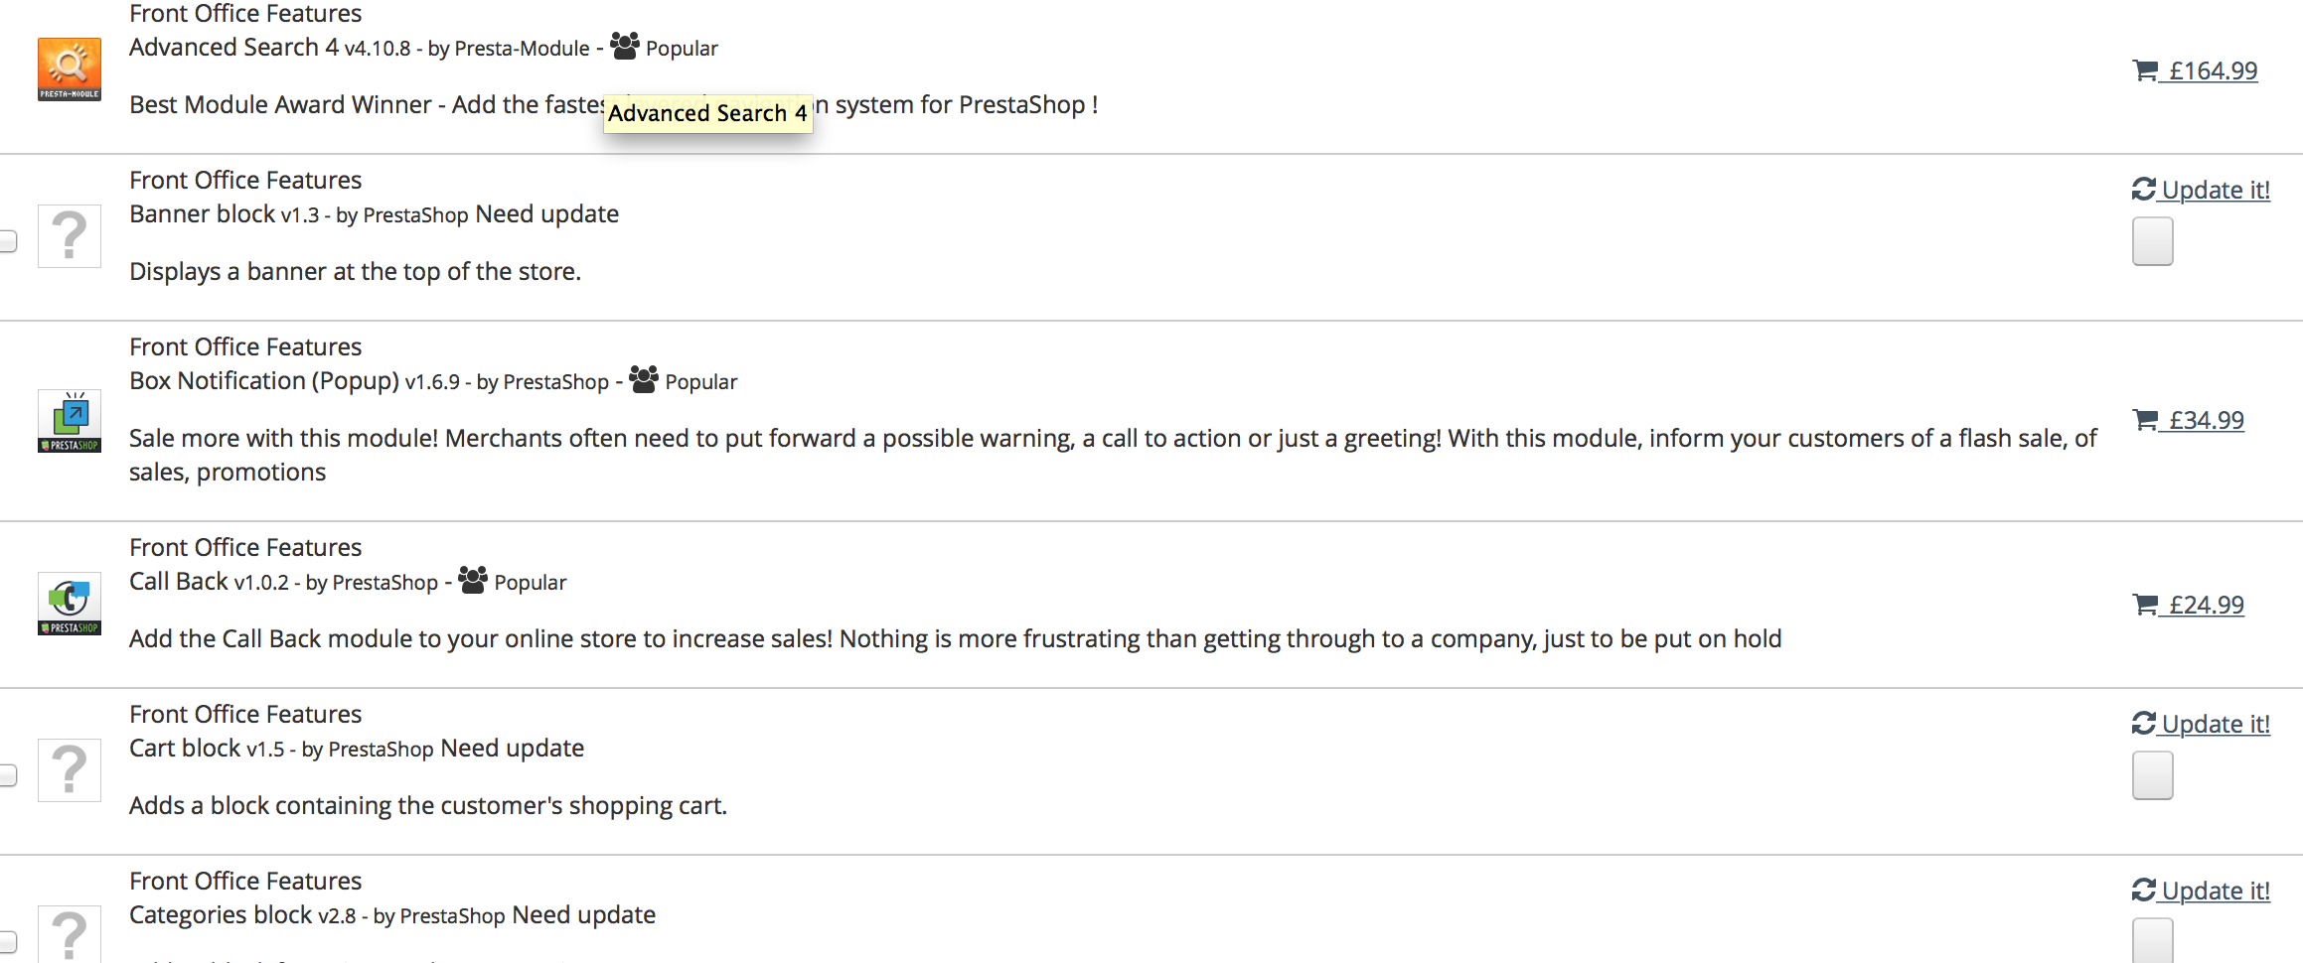Select the Banner block row checkbox
Image resolution: width=2303 pixels, height=963 pixels.
[x=8, y=241]
